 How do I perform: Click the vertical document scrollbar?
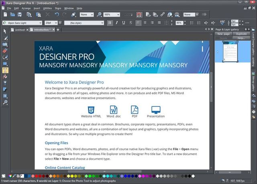(x=211, y=87)
